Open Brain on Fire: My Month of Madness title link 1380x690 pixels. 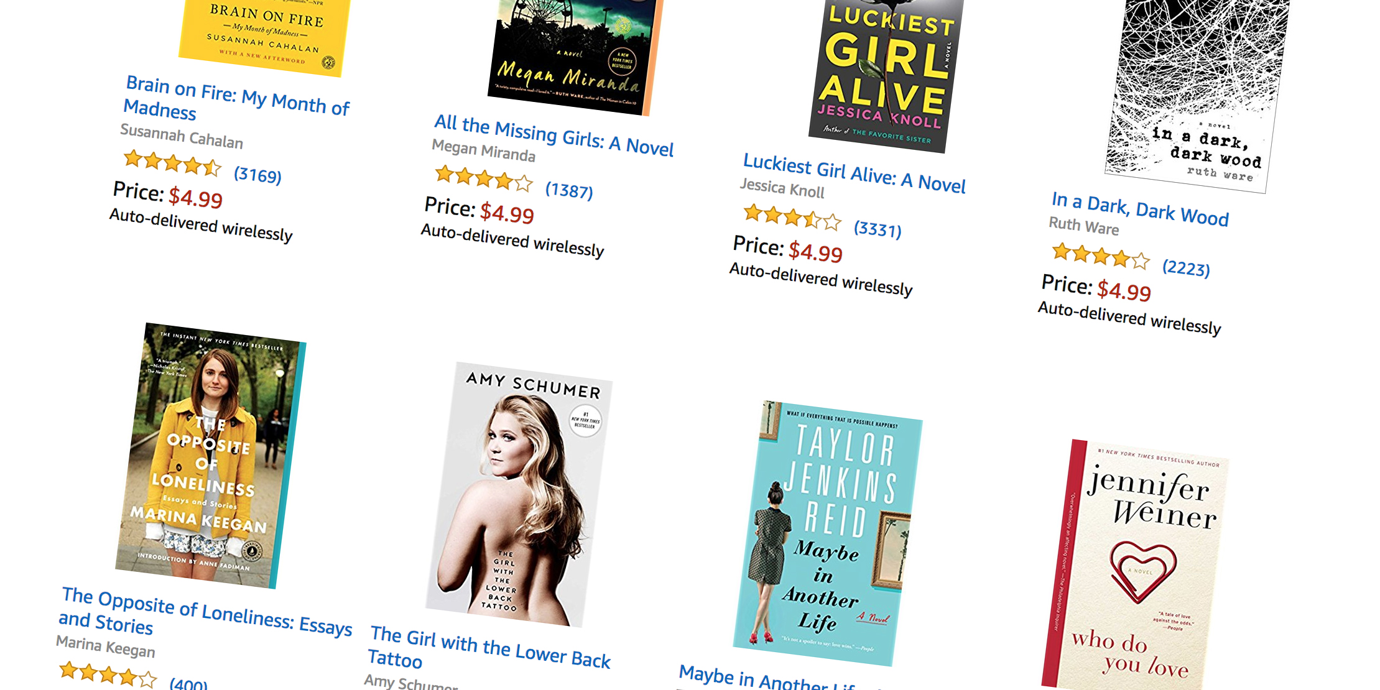pyautogui.click(x=237, y=98)
